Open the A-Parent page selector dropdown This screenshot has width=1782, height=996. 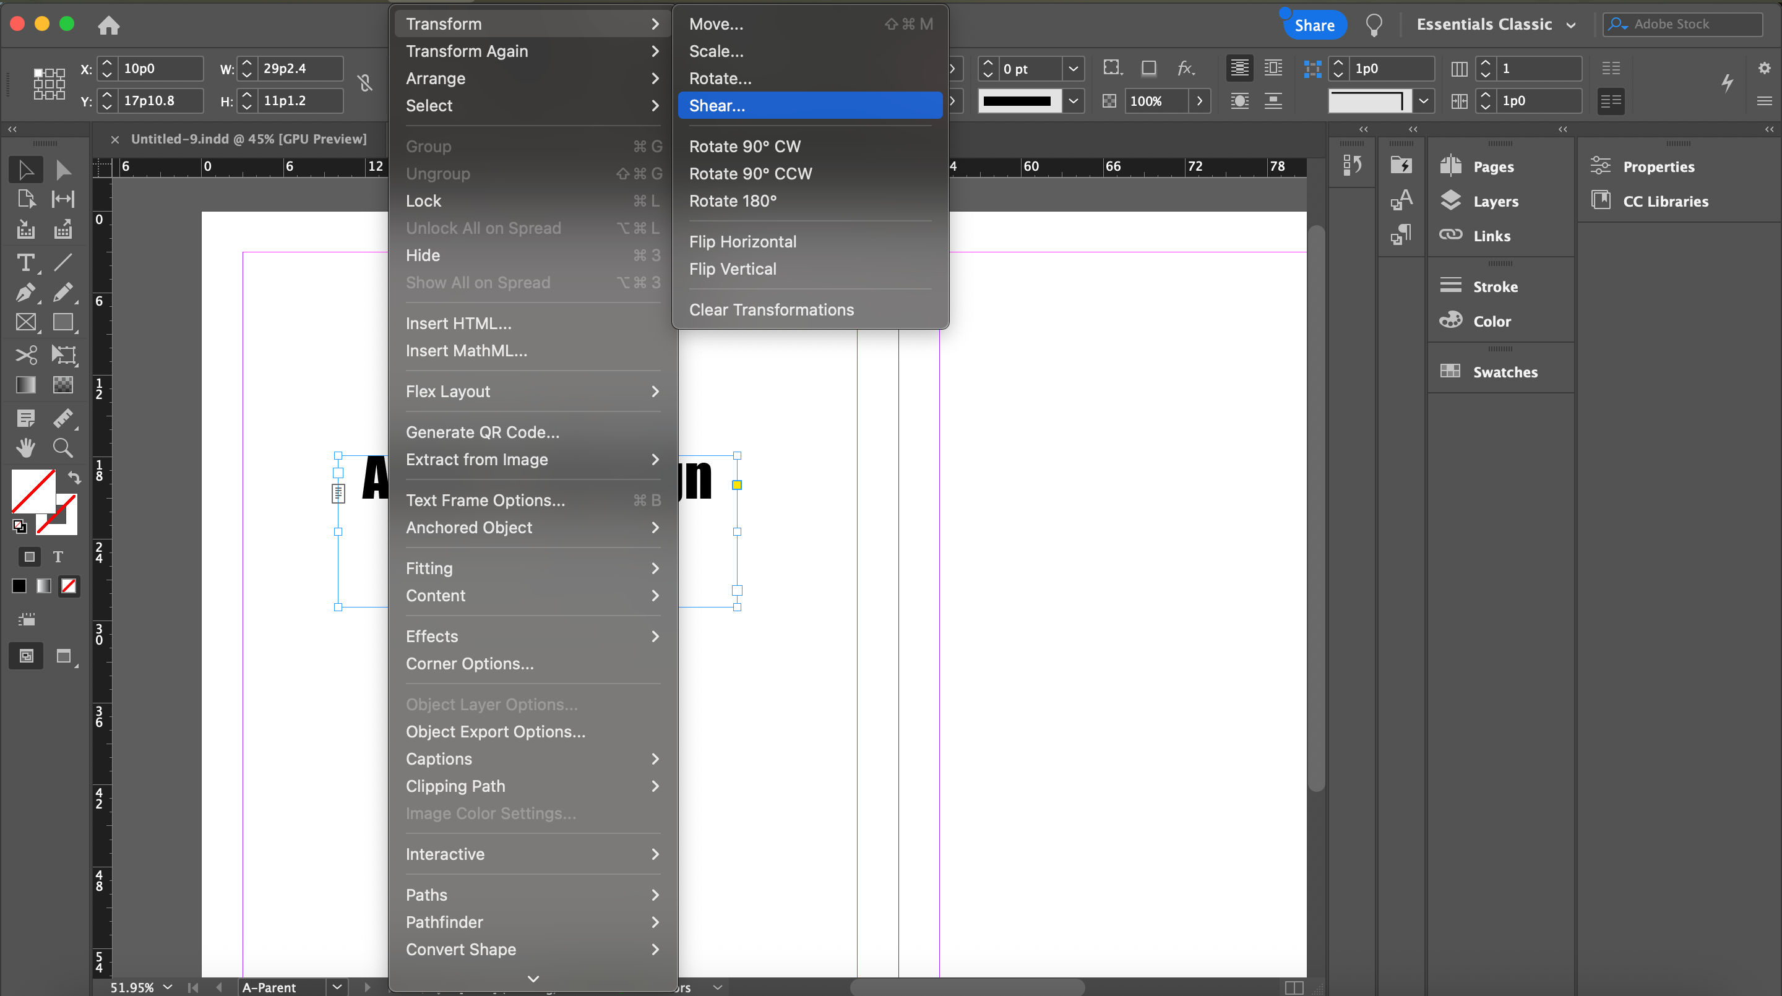337,987
